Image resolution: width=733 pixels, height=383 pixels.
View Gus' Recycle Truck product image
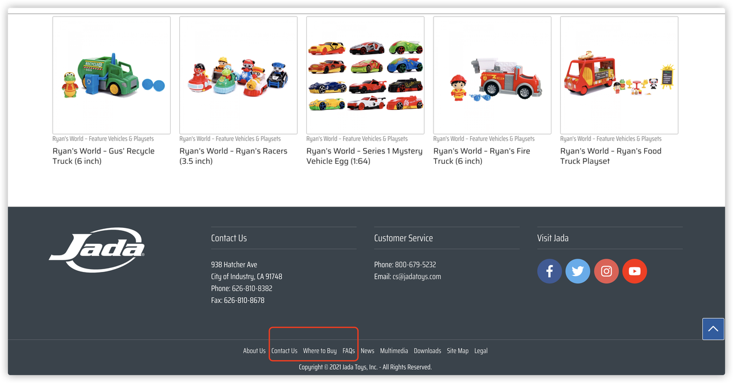tap(112, 75)
